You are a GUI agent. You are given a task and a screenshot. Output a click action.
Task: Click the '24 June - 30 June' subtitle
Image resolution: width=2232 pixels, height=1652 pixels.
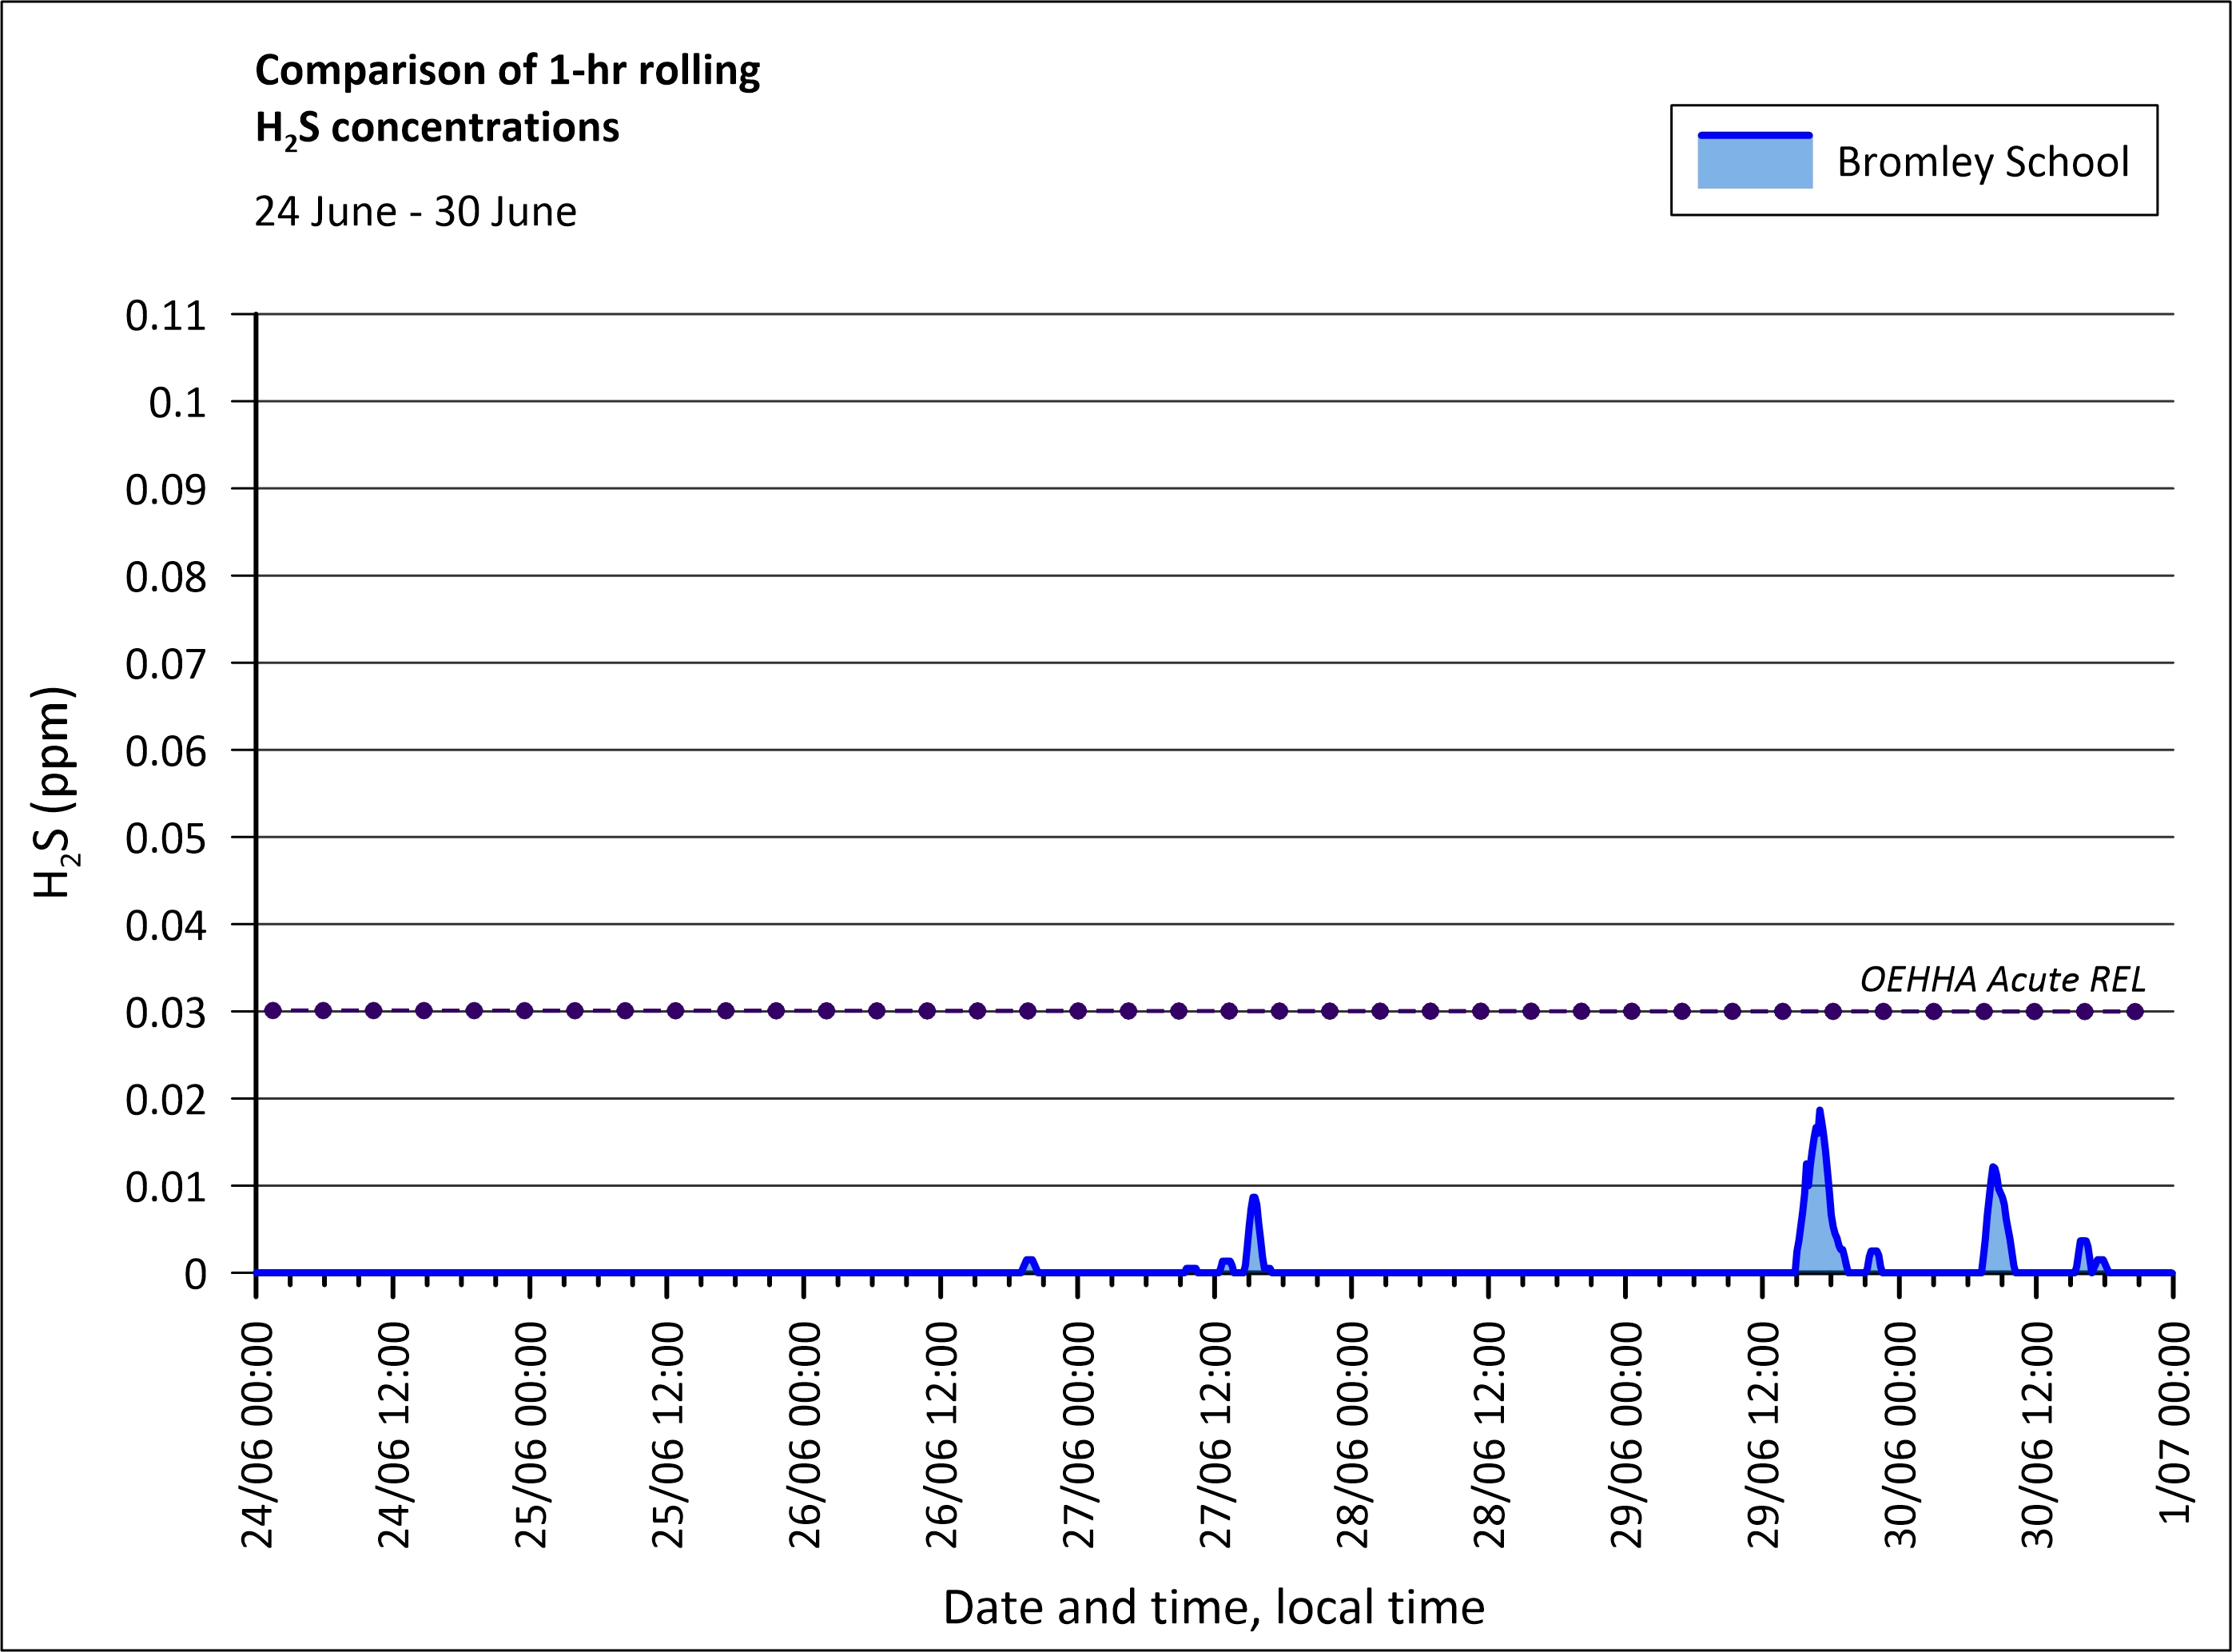[x=415, y=212]
